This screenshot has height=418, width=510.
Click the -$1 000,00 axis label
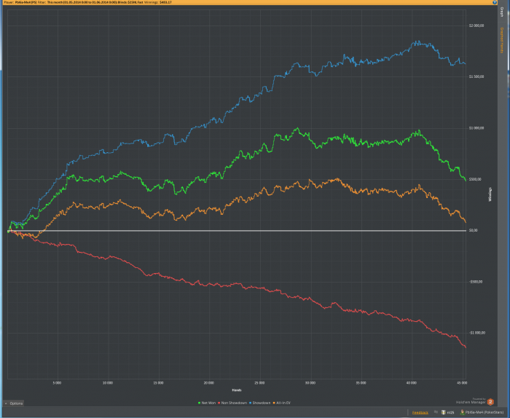[x=476, y=333]
